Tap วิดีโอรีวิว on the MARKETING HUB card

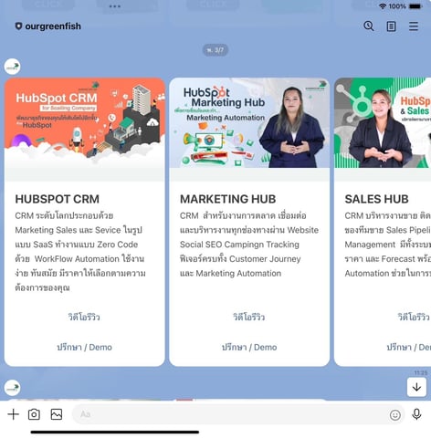pos(249,317)
